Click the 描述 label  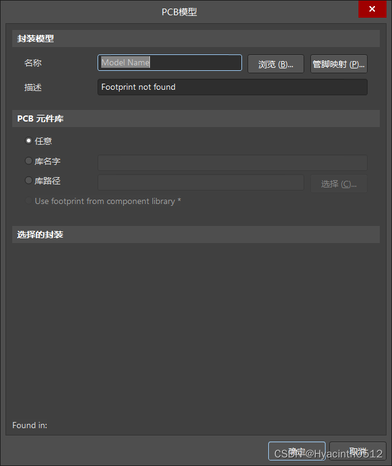pyautogui.click(x=33, y=87)
